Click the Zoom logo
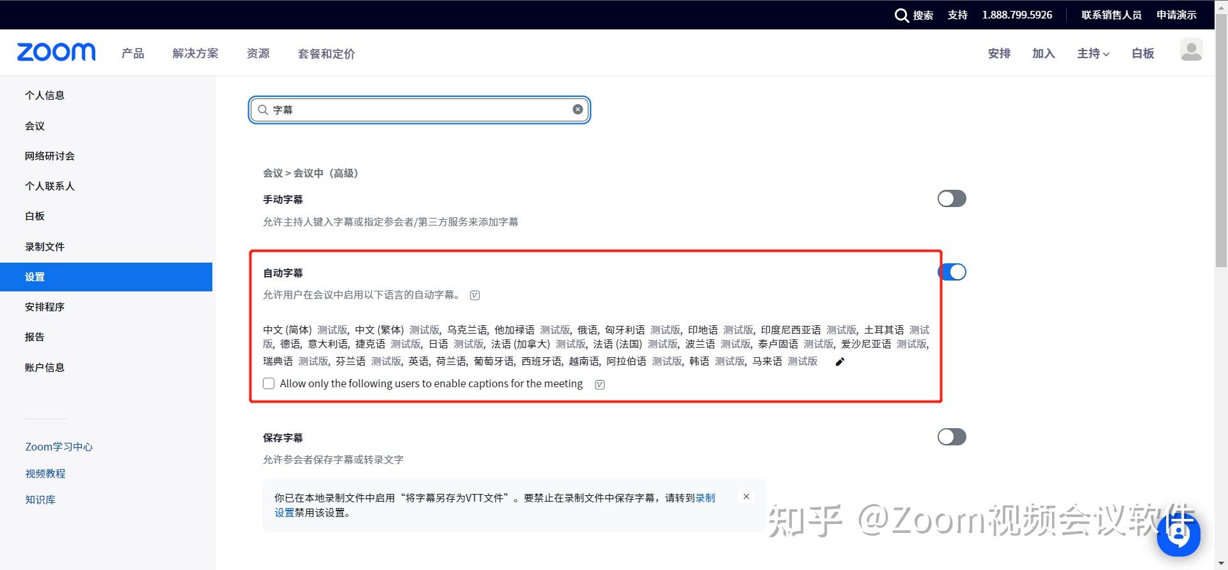 [56, 52]
